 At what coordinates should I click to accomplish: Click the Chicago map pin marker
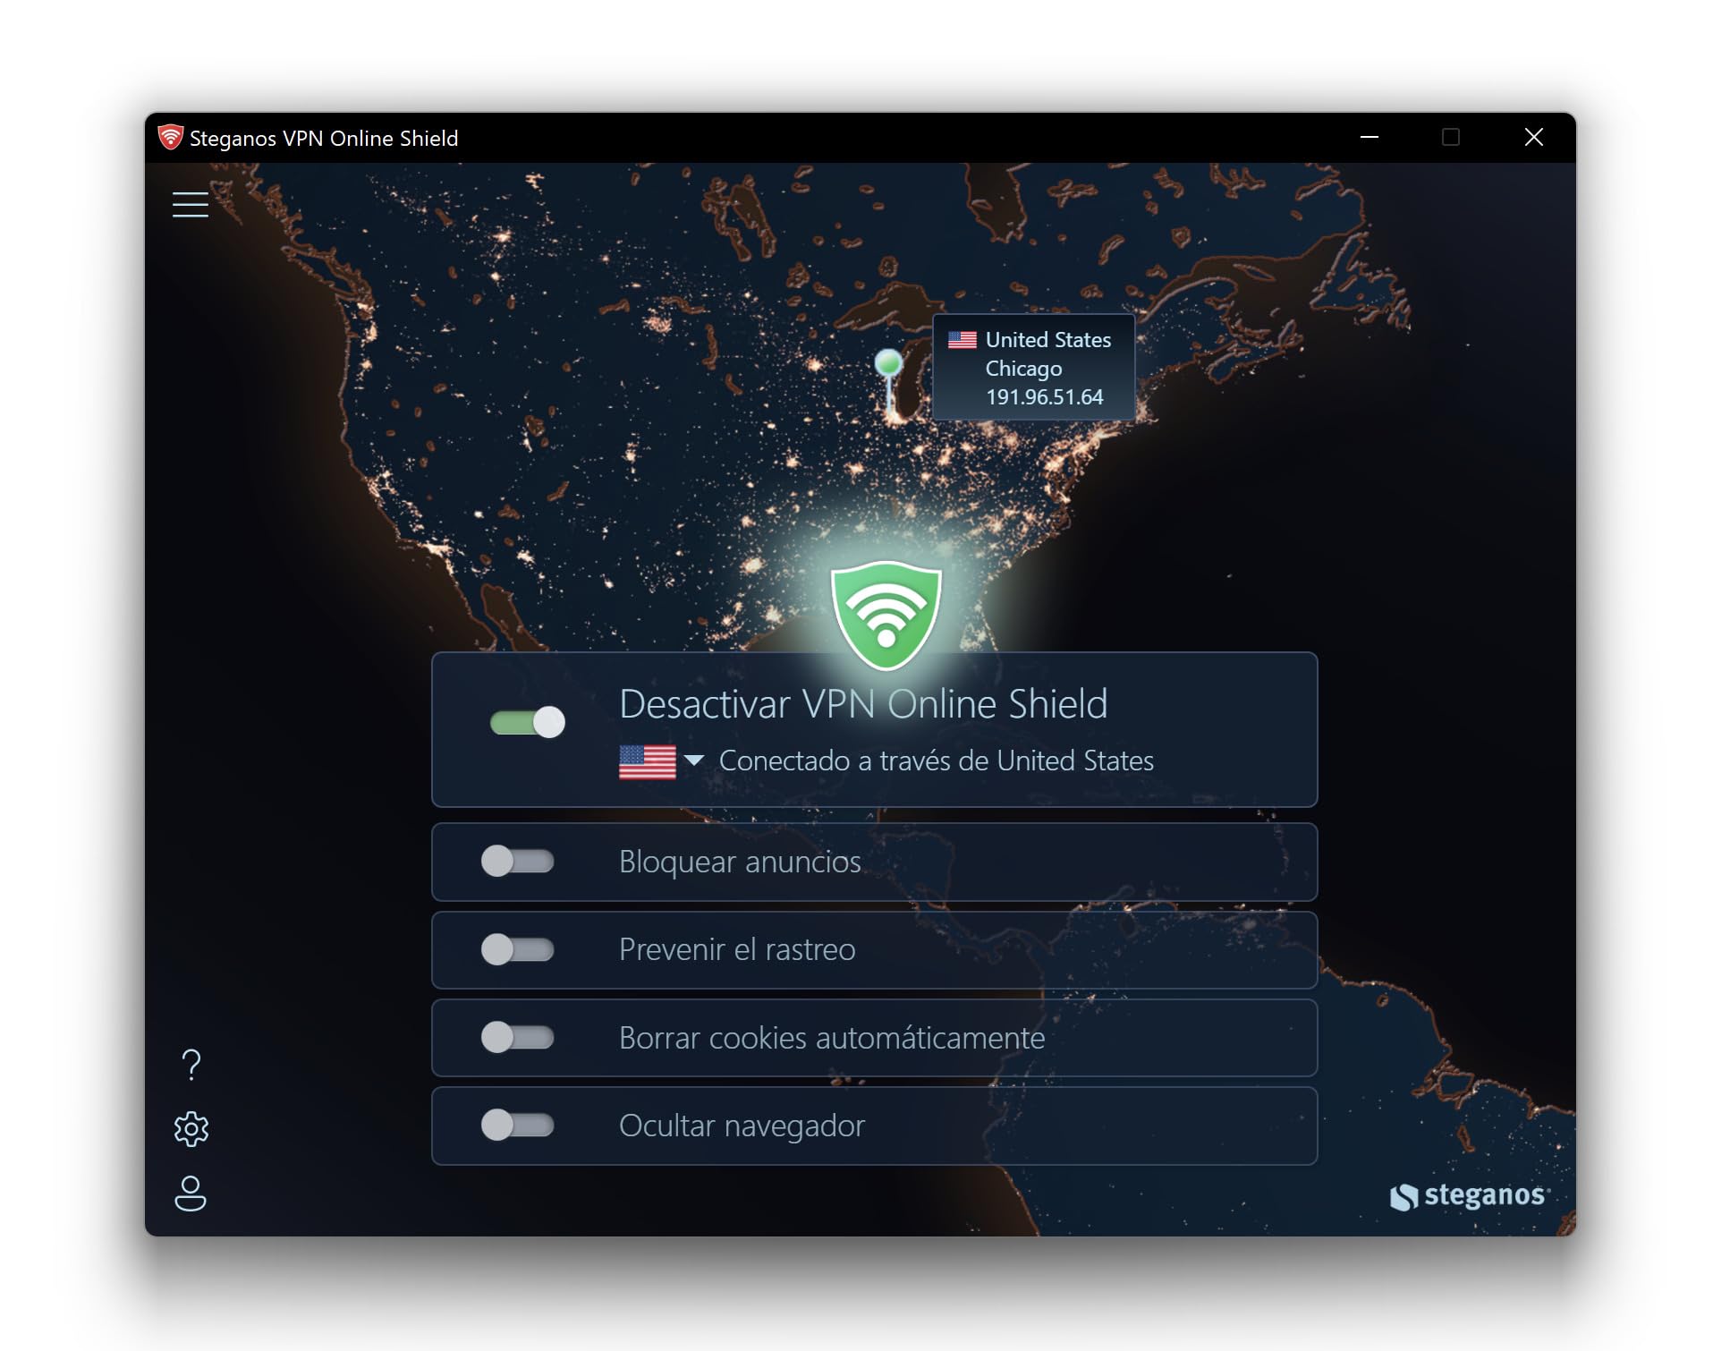[888, 383]
